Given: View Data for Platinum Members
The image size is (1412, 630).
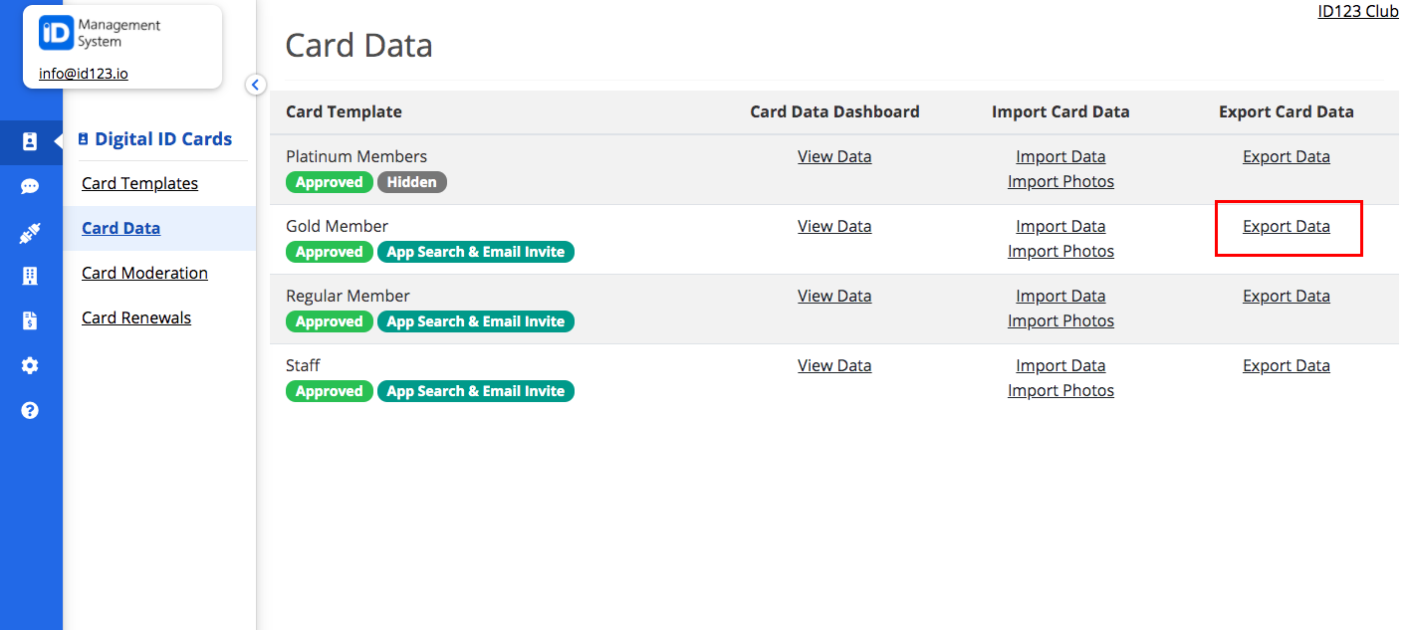Looking at the screenshot, I should pos(834,156).
